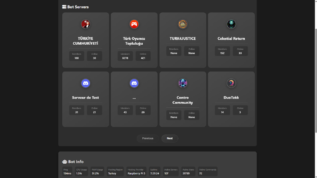The width and height of the screenshot is (317, 178).
Task: Click the Online 5 box in DuoTekk
Action: [x=240, y=110]
